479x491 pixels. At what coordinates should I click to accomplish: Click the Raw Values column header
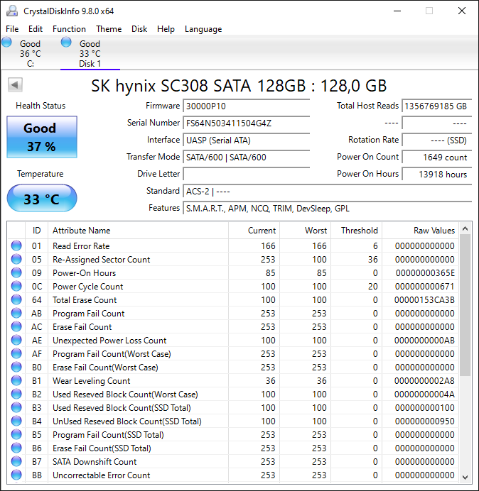[420, 231]
